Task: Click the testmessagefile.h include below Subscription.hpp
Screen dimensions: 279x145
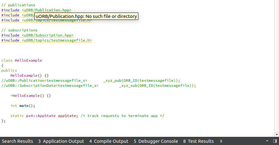Action: click(46, 40)
